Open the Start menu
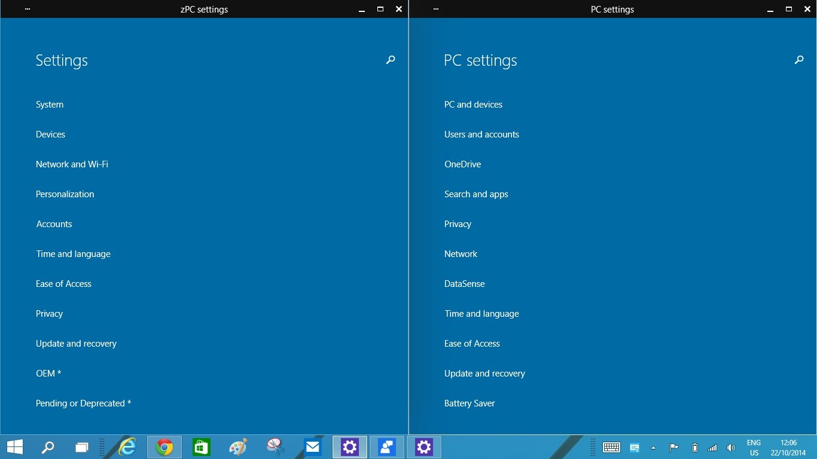 (x=14, y=446)
